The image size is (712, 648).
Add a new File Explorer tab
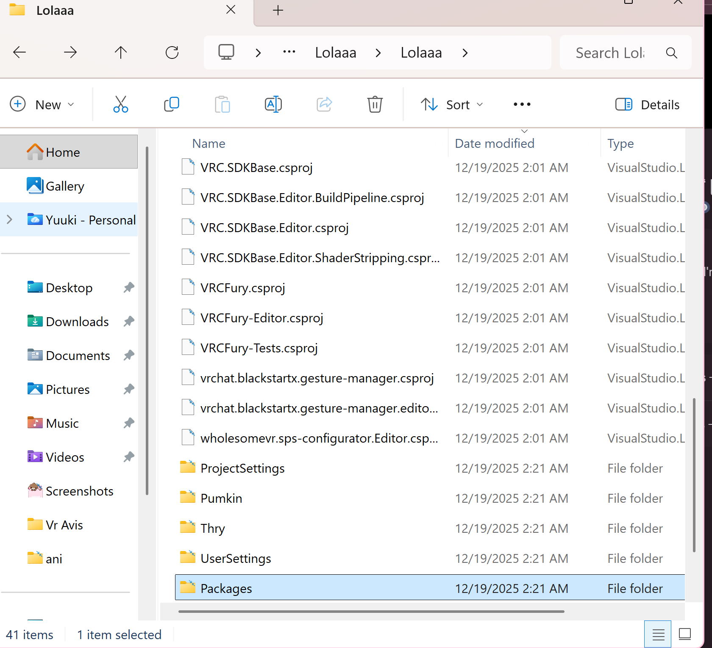278,10
